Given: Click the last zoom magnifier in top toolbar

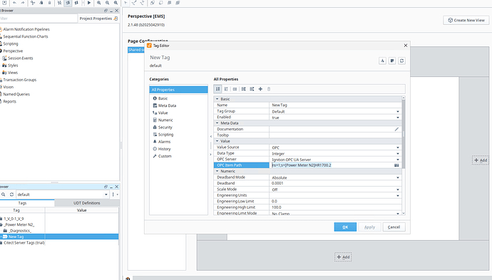Looking at the screenshot, I should click(x=116, y=3).
